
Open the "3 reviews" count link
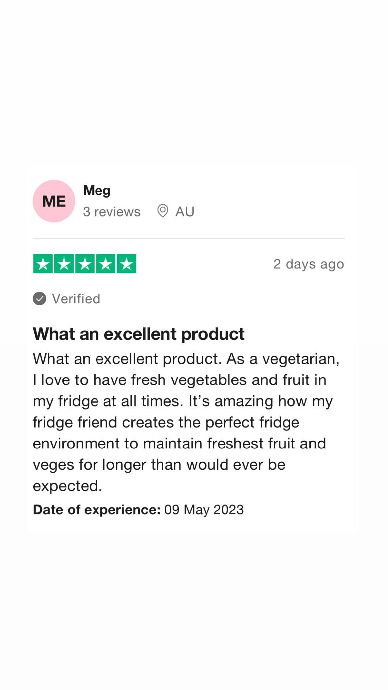(x=111, y=212)
